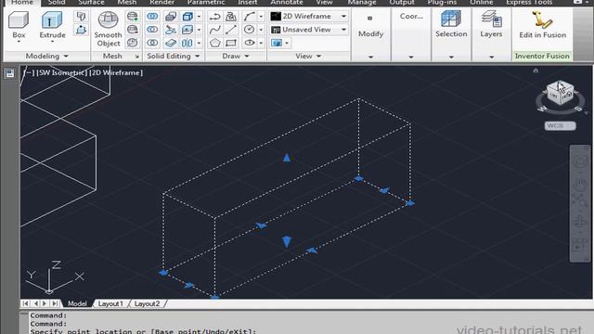Click the [-] viewport control
594x334 pixels.
tap(29, 72)
